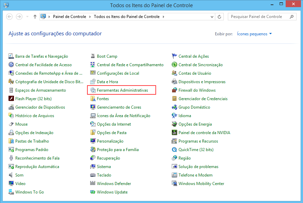The height and width of the screenshot is (203, 303).
Task: Open the Região link
Action: coord(185,158)
